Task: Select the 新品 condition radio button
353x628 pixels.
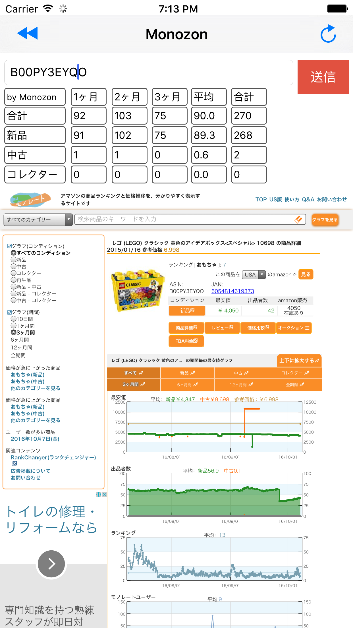Action: (x=13, y=260)
